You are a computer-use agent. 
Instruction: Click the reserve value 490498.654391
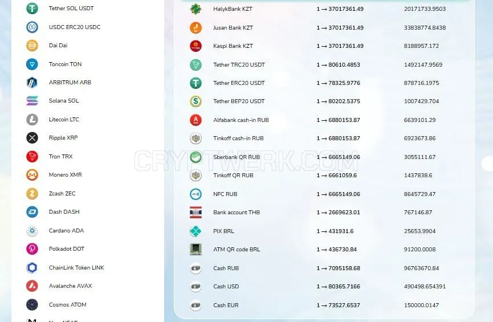[425, 287]
